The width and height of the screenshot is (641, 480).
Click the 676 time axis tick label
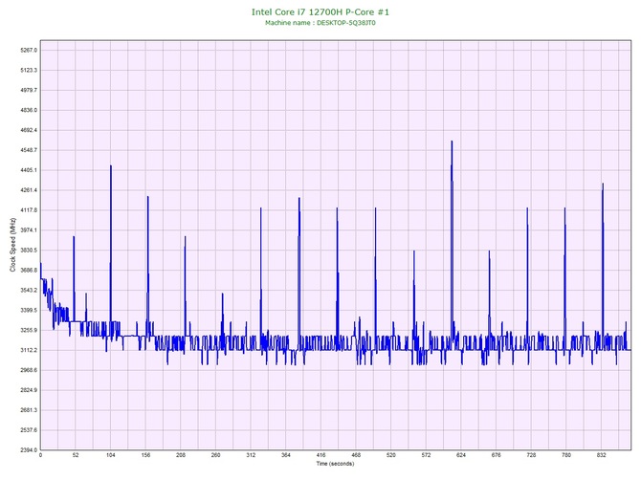tap(497, 455)
